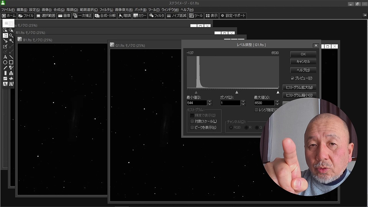The width and height of the screenshot is (368, 207).
Task: Enable the レンジ指定 checkbox
Action: tap(256, 110)
